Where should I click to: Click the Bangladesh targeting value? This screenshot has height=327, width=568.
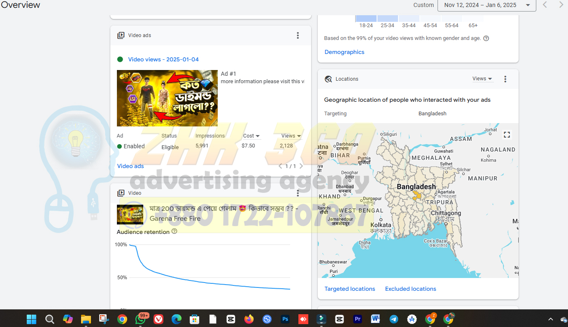pos(433,114)
